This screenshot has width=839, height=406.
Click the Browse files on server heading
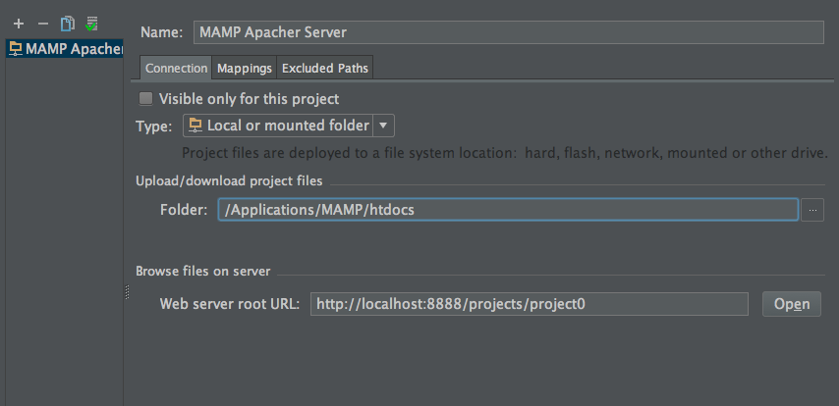[x=202, y=272]
